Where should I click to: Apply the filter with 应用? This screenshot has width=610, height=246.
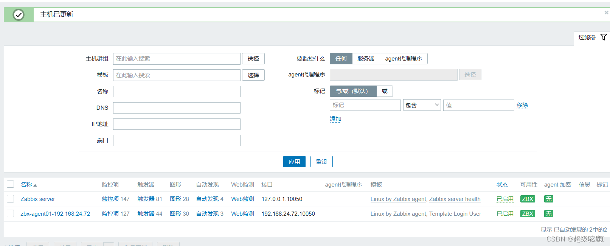(x=294, y=162)
